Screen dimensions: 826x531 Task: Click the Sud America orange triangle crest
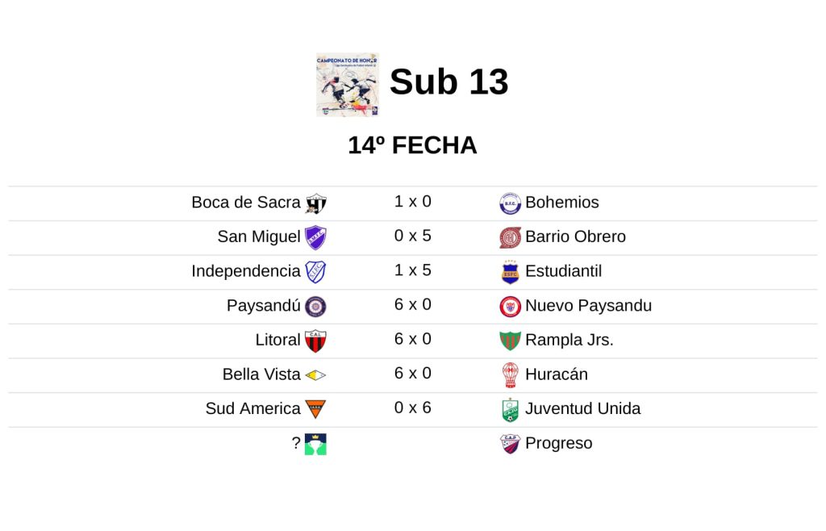coord(315,409)
